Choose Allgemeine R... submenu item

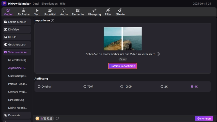[17, 68]
